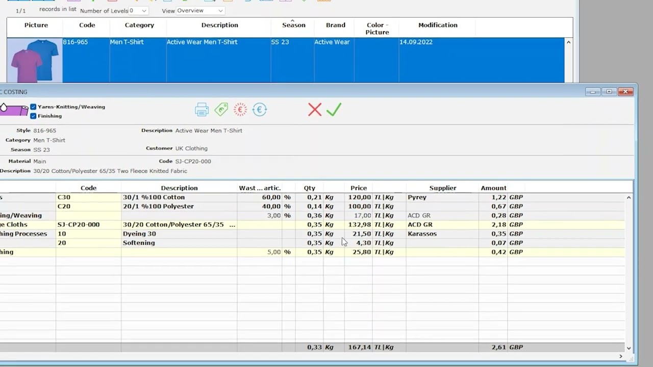Sort style list by Season header
653x367 pixels.
[x=294, y=25]
